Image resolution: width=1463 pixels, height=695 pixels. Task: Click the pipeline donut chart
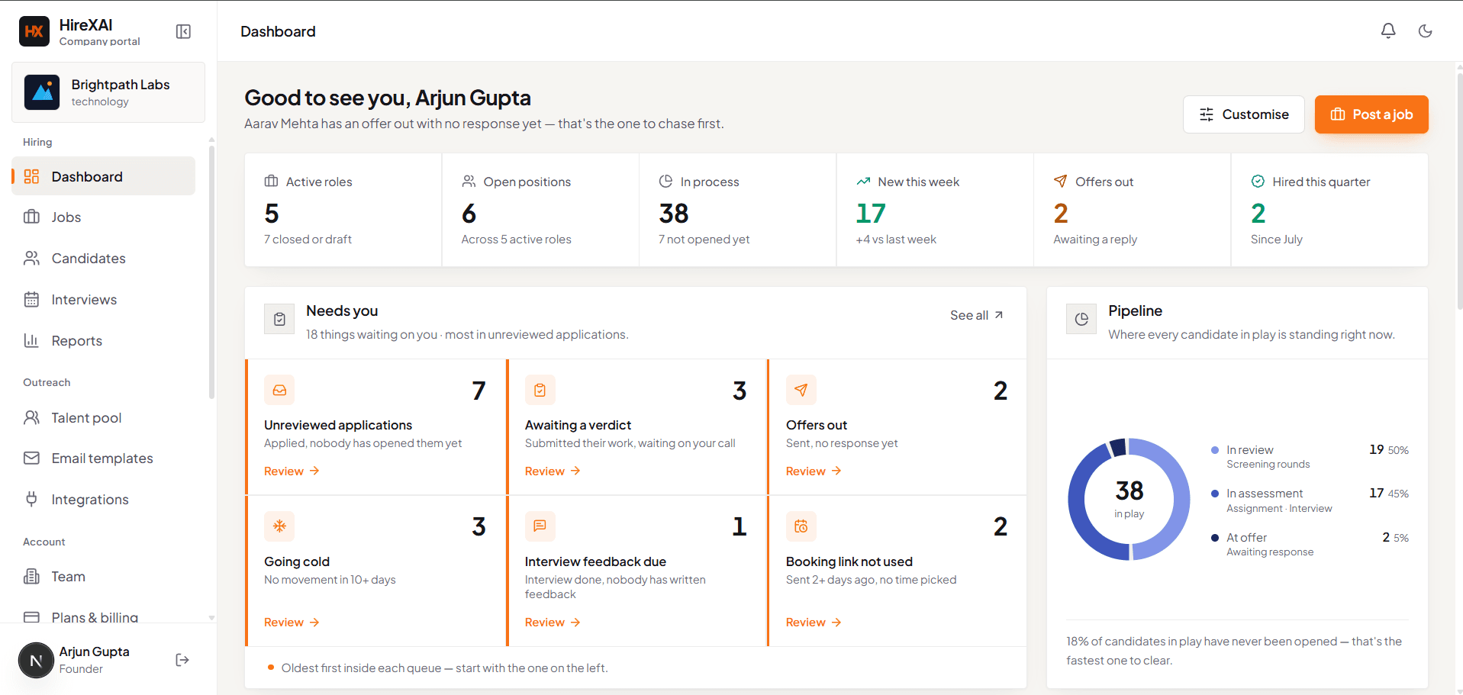tap(1129, 499)
